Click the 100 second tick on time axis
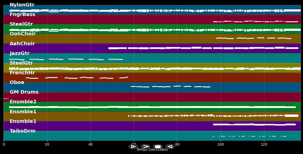The width and height of the screenshot is (303, 154). point(220,145)
